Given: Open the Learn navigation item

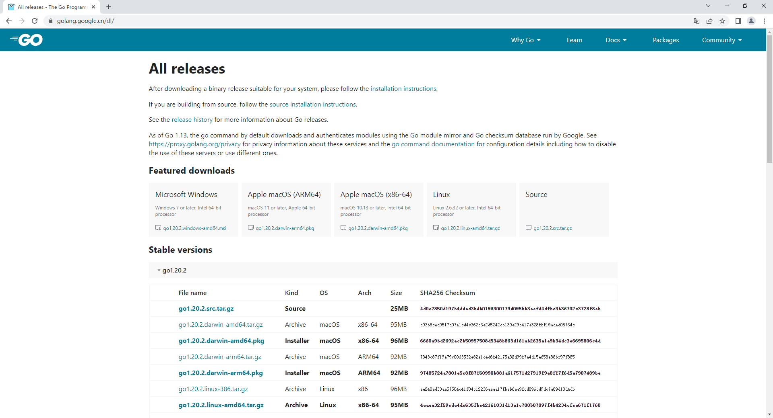Looking at the screenshot, I should tap(574, 40).
